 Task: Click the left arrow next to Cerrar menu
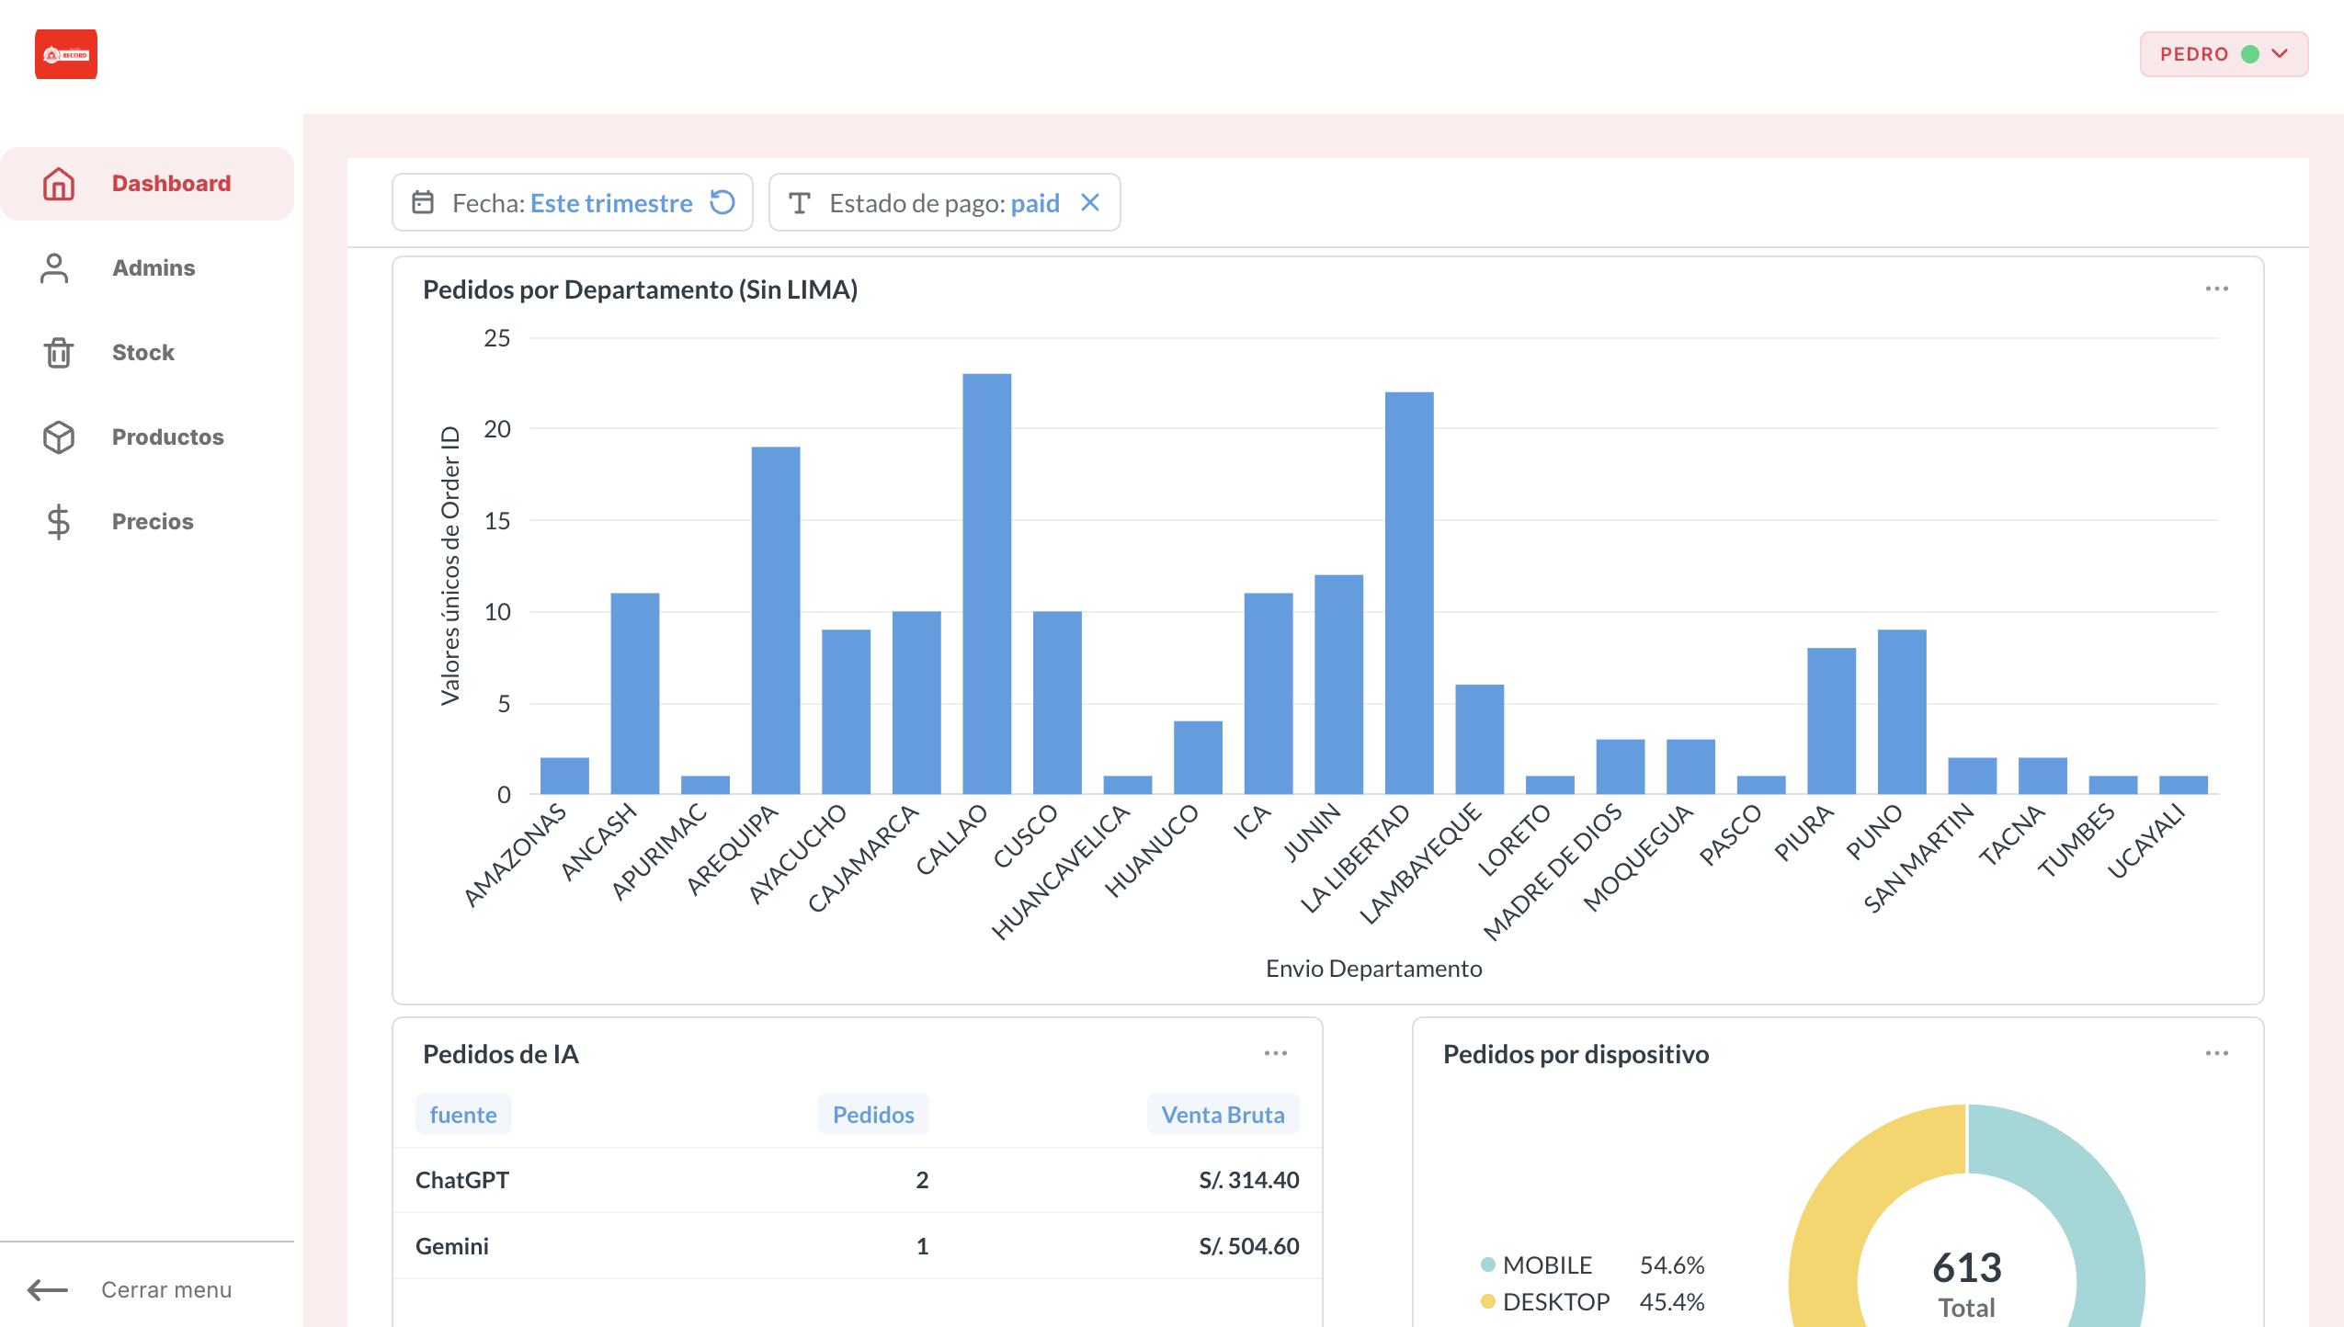[x=48, y=1290]
